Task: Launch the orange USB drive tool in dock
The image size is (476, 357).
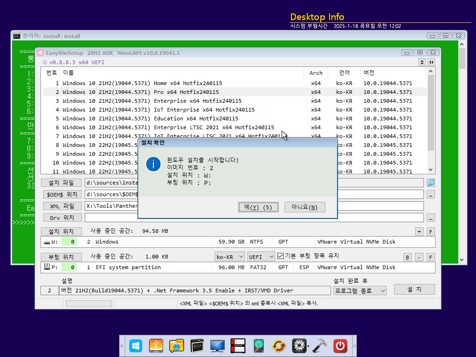Action: (156, 346)
